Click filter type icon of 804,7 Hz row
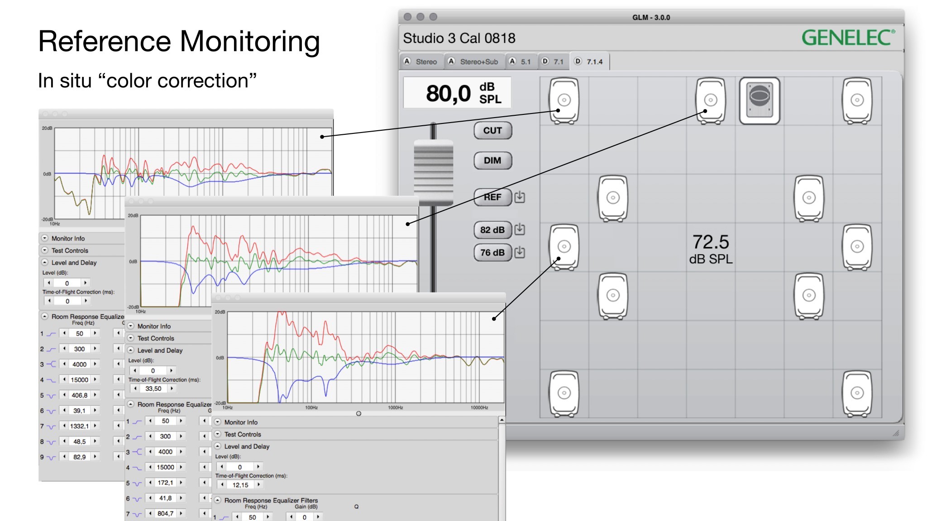 tap(137, 514)
